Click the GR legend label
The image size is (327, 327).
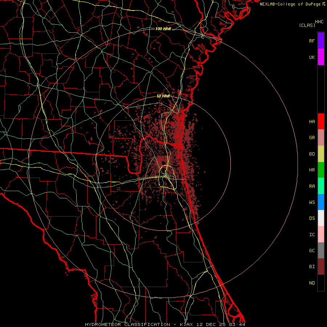click(312, 138)
